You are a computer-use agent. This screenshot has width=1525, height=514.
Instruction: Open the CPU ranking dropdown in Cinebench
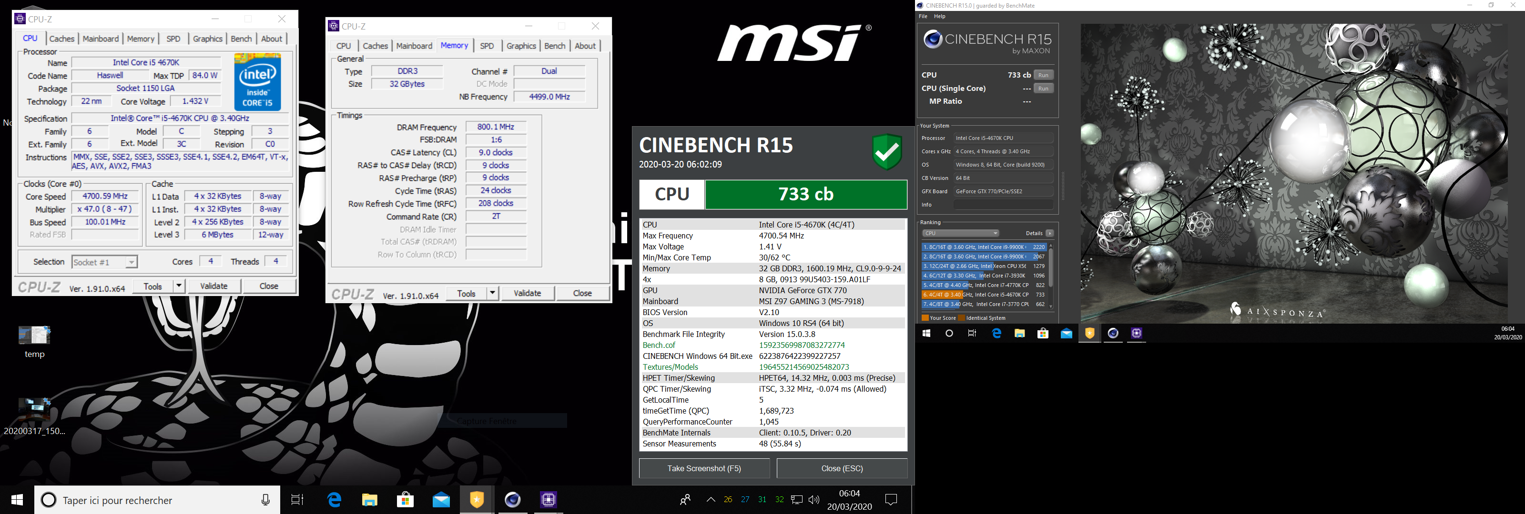(960, 233)
